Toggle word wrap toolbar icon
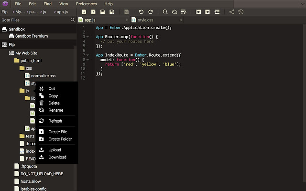This screenshot has width=306, height=191. click(184, 12)
